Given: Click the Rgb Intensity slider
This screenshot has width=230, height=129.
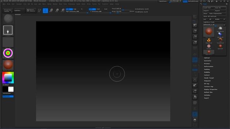Looking at the screenshot, I should pos(77,11).
